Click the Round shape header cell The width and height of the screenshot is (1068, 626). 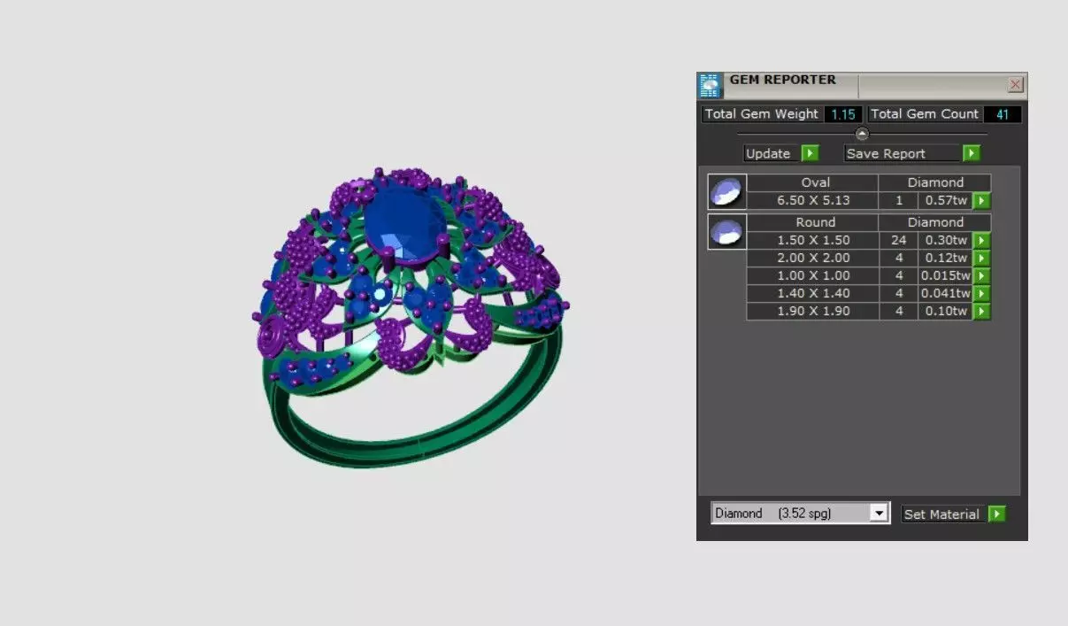[x=813, y=222]
